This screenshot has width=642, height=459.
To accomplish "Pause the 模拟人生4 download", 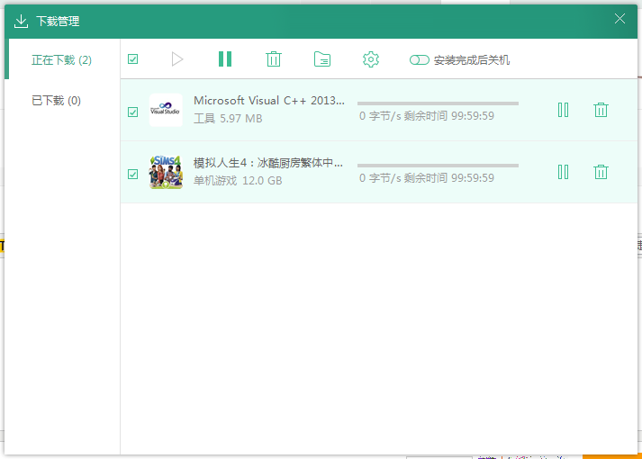I will [x=563, y=172].
